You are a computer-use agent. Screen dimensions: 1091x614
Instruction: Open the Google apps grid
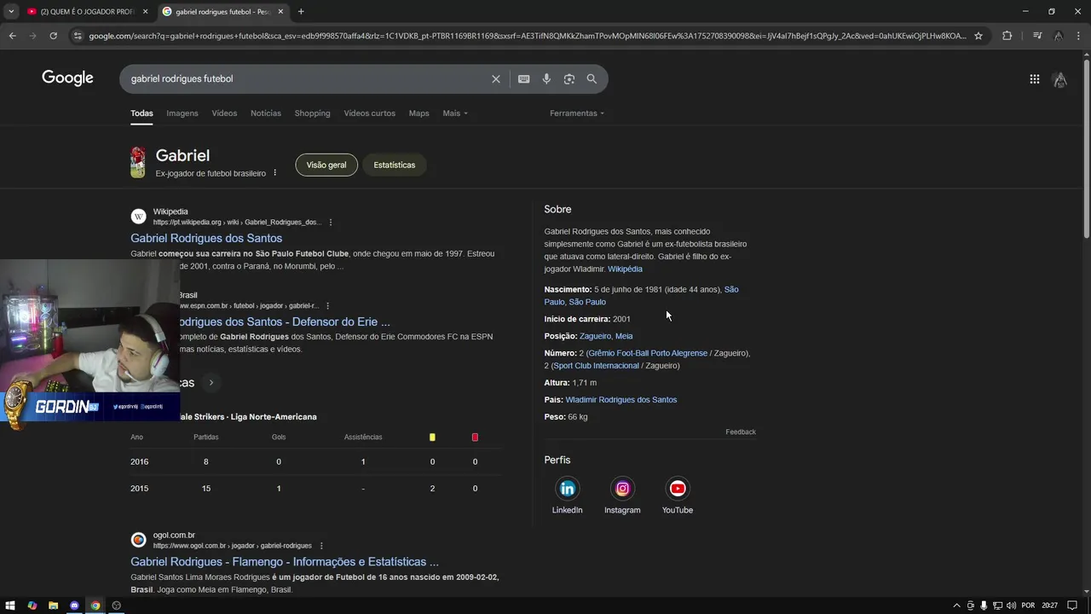pyautogui.click(x=1034, y=78)
